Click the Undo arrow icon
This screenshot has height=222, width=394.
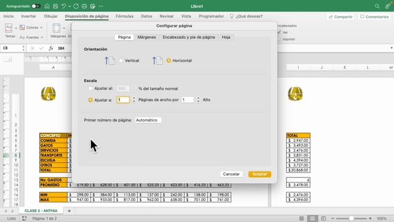coord(64,6)
